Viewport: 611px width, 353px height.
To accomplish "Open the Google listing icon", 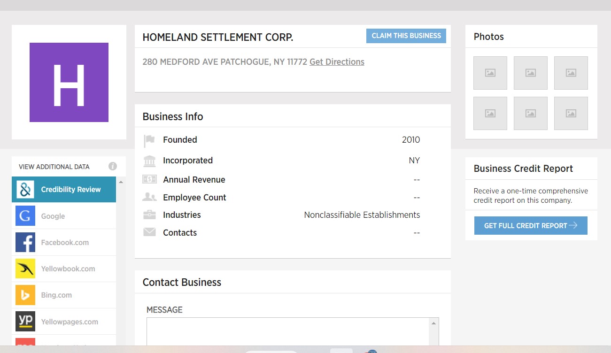I will [25, 216].
